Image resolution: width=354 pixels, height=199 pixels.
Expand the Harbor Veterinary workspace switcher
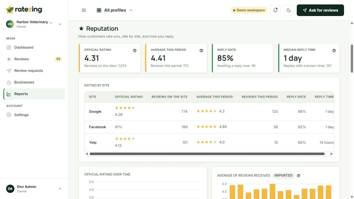[x=34, y=24]
